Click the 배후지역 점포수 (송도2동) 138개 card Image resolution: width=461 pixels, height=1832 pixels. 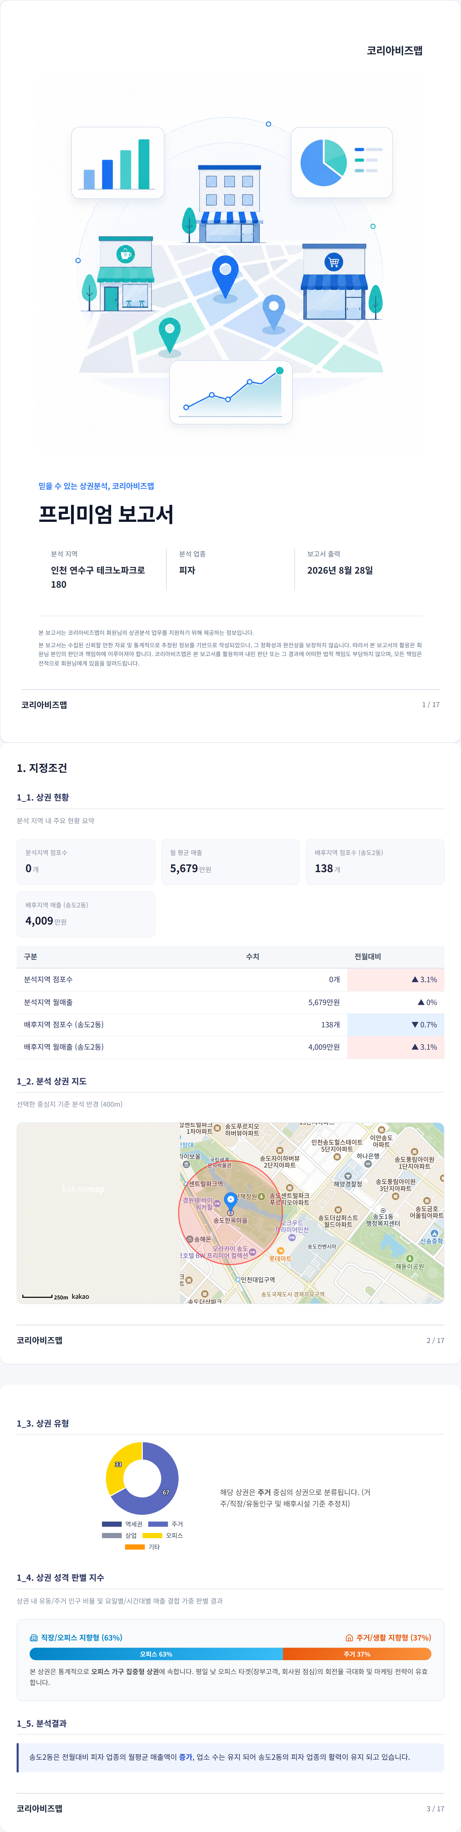[375, 862]
